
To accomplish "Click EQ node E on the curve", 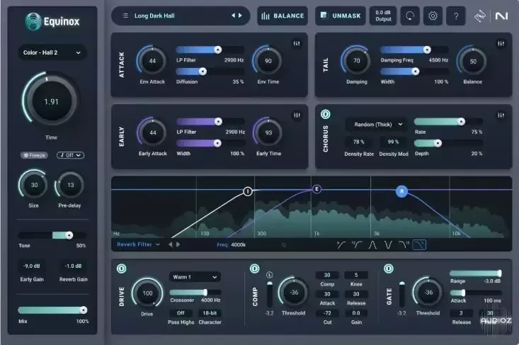I will click(316, 189).
